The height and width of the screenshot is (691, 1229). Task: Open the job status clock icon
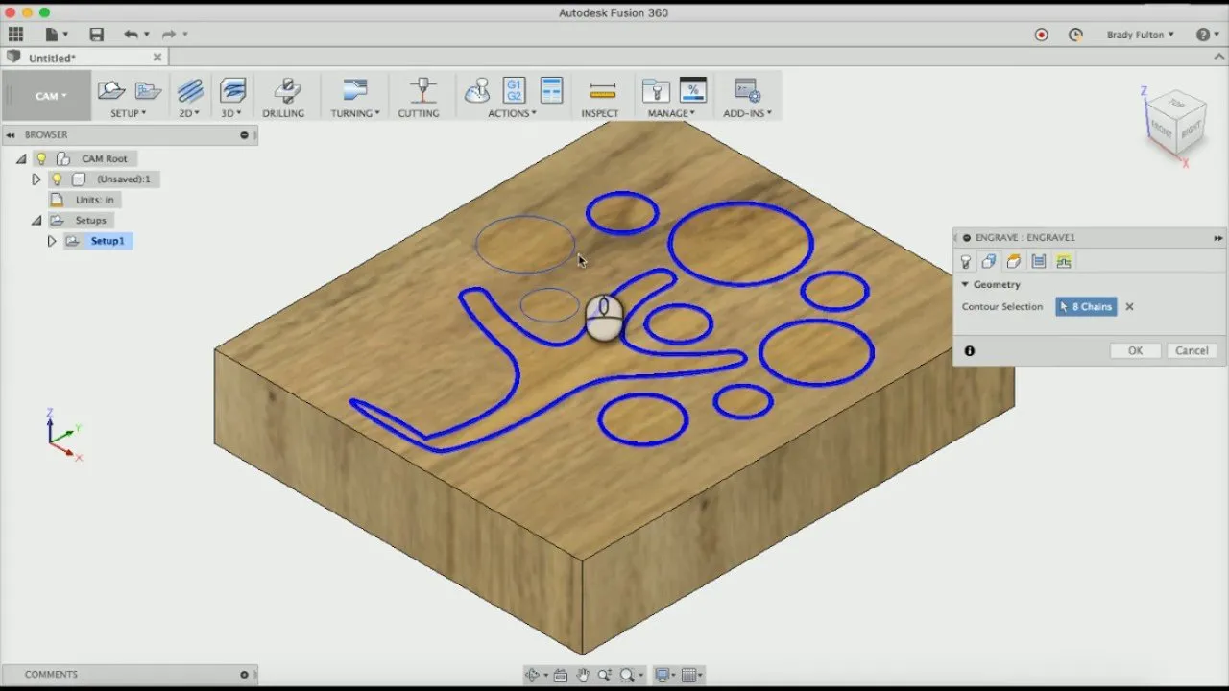coord(1075,35)
